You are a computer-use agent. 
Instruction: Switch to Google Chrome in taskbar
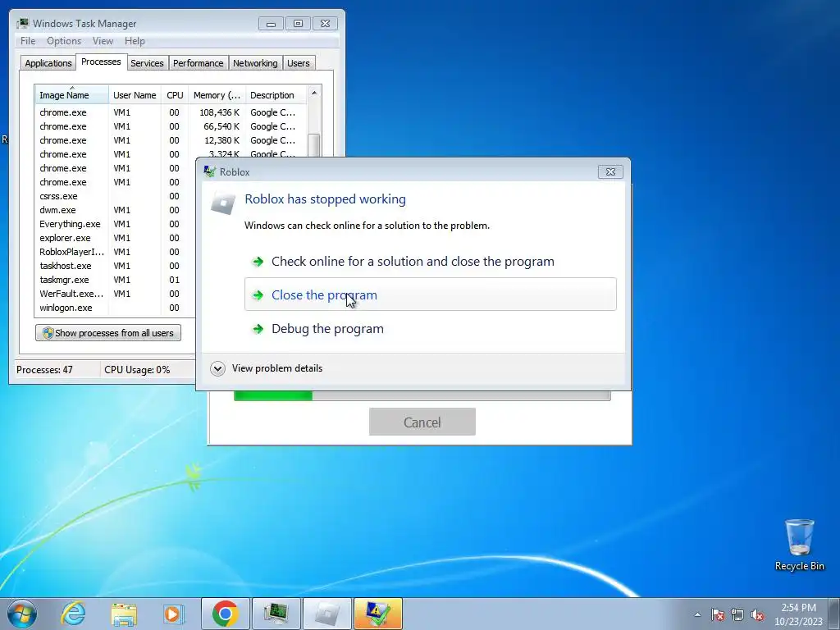click(x=225, y=614)
